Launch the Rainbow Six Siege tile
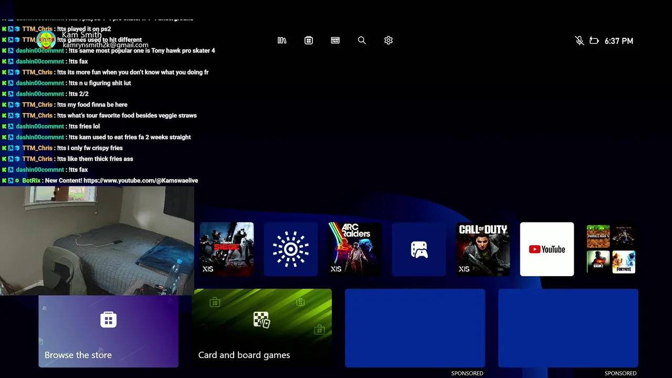The height and width of the screenshot is (378, 672). coord(227,249)
